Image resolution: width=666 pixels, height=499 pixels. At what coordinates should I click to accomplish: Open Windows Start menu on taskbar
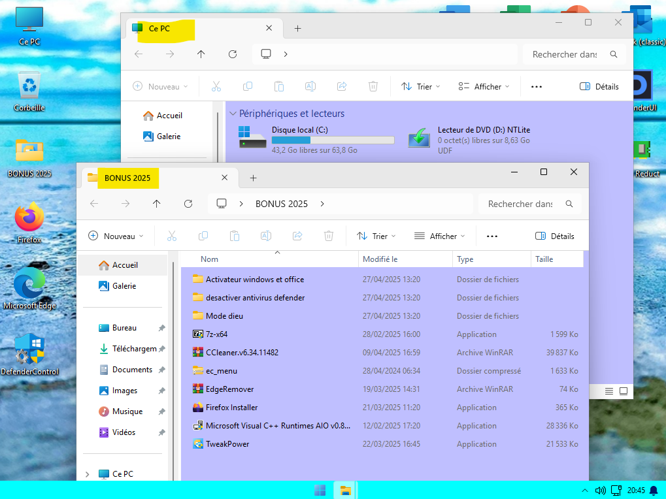point(320,490)
